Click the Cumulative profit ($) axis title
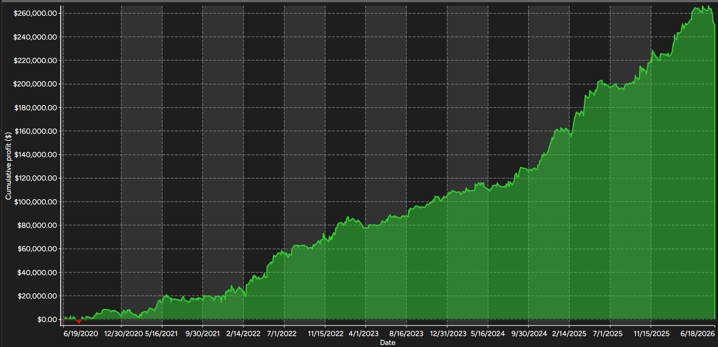 (8, 166)
